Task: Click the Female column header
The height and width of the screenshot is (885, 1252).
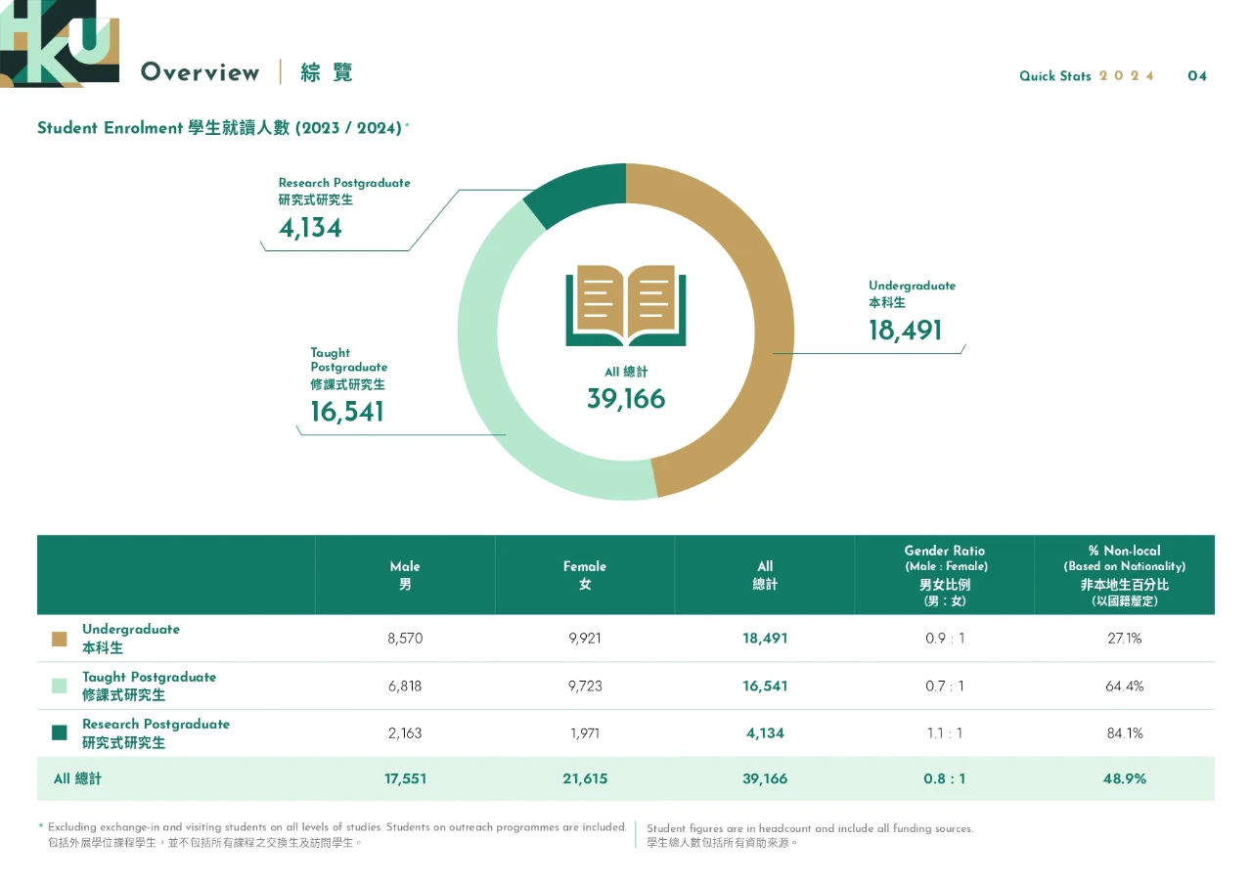Action: coord(585,575)
